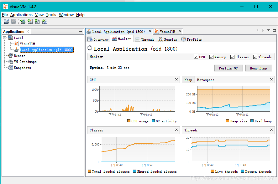Select the VisualVM entry in Applications tree
This screenshot has width=278, height=184.
(28, 44)
